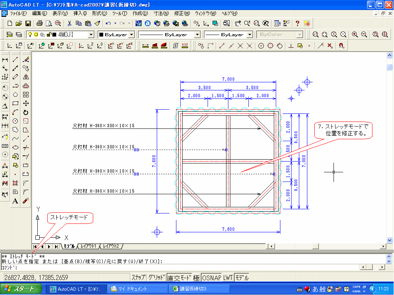
Task: Toggle the 4MOJI layer lock icon
Action: [49, 35]
